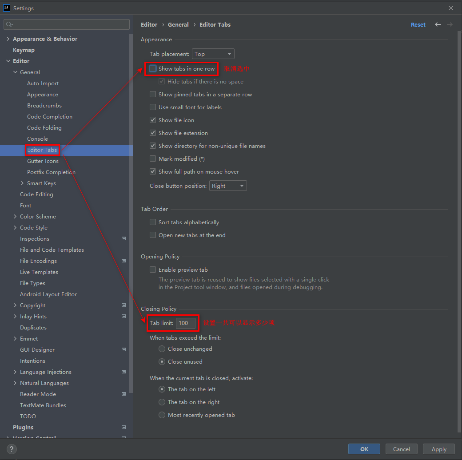
Task: Select TextMate Bundles item
Action: click(x=43, y=405)
